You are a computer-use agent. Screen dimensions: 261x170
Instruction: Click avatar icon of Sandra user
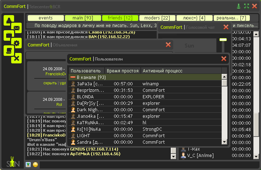click(73, 142)
